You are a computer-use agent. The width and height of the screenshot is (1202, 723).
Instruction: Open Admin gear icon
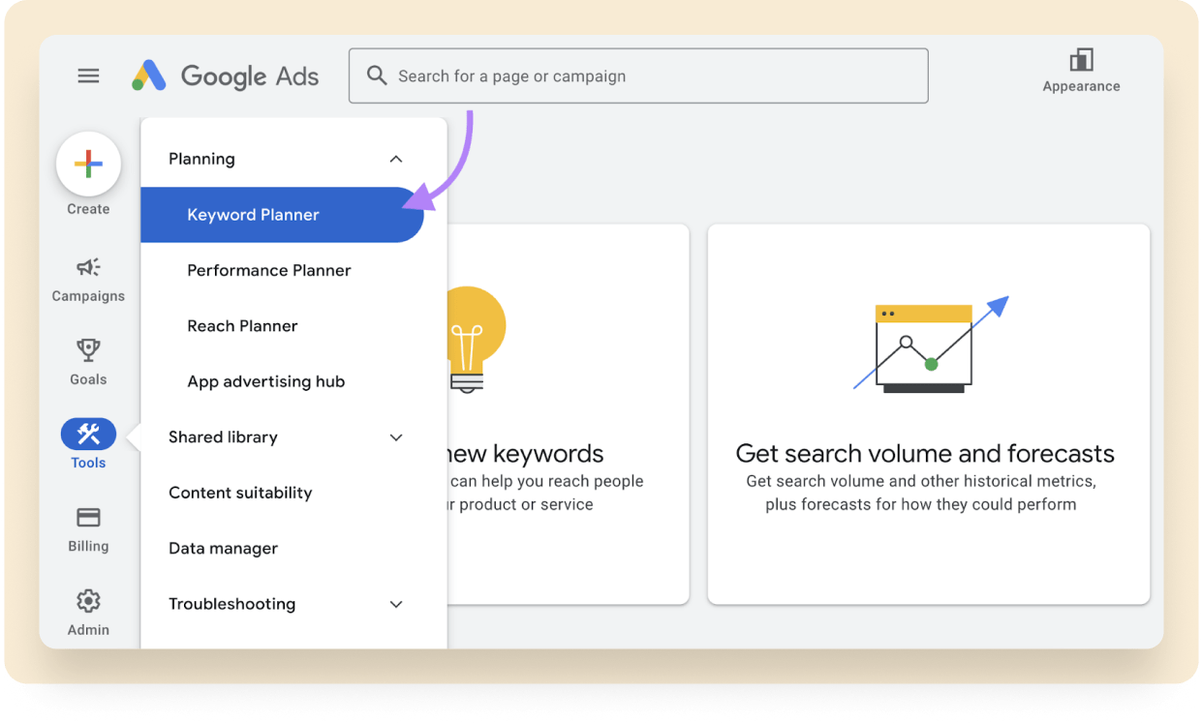pyautogui.click(x=88, y=601)
